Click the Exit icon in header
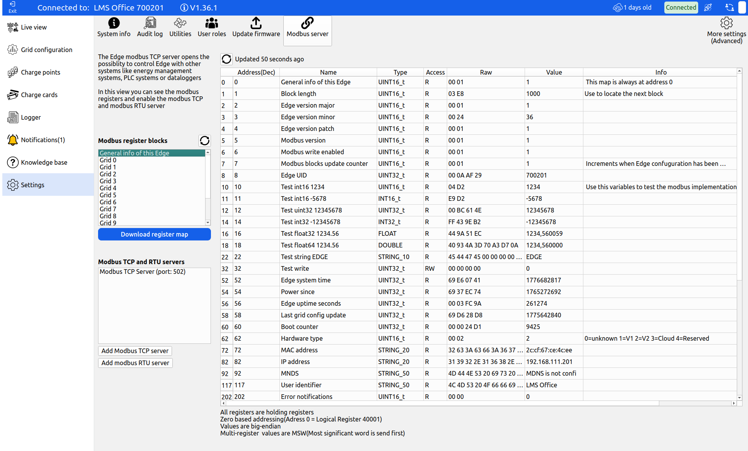 pos(12,7)
